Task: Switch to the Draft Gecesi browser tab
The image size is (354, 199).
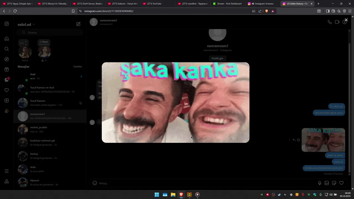Action: (88, 4)
